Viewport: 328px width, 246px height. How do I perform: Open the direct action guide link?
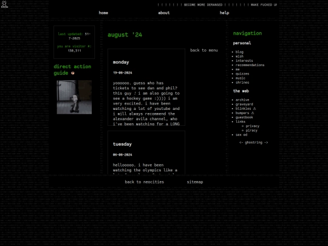pyautogui.click(x=72, y=70)
